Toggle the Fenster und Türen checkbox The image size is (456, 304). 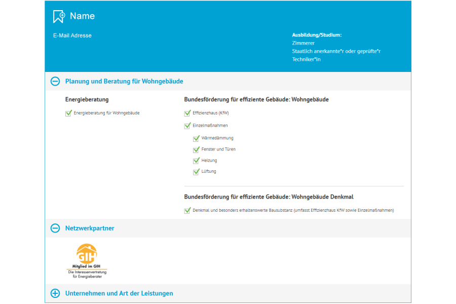(x=196, y=149)
